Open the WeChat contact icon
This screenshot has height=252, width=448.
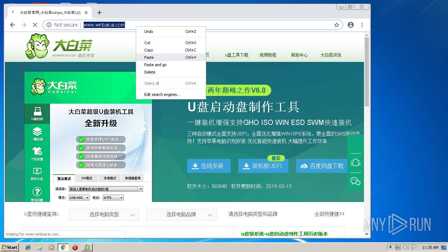coord(356,181)
